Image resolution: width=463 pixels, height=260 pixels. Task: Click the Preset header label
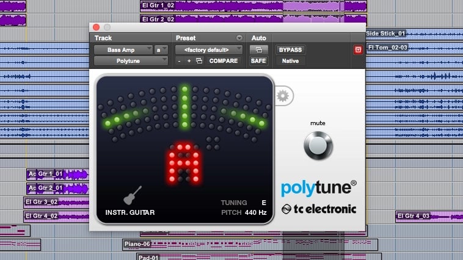186,38
